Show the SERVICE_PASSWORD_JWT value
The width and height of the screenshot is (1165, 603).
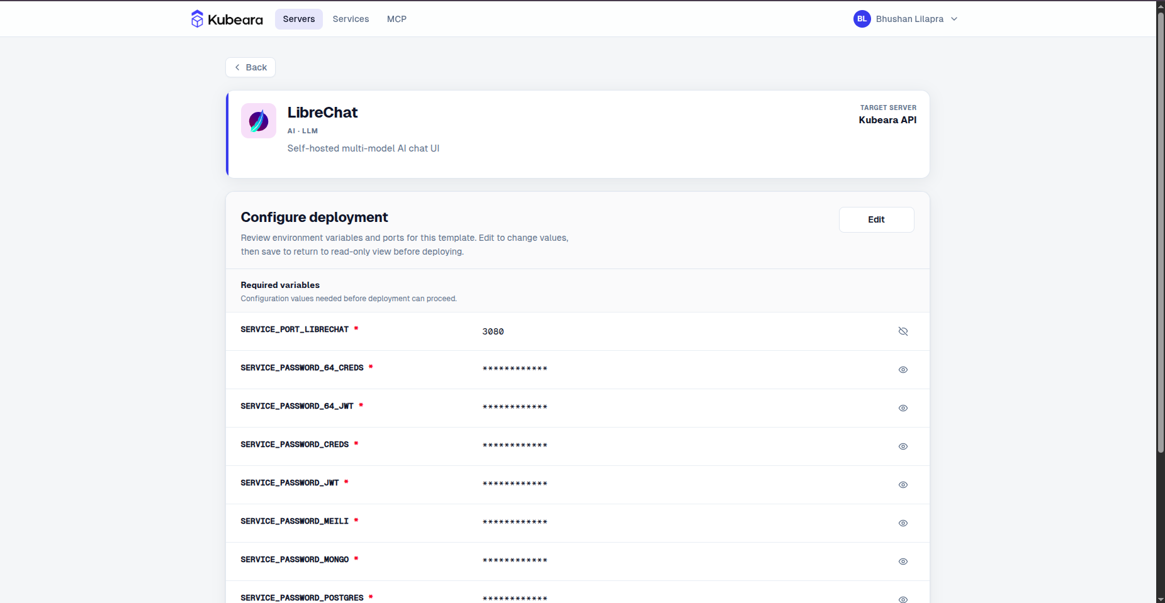903,485
